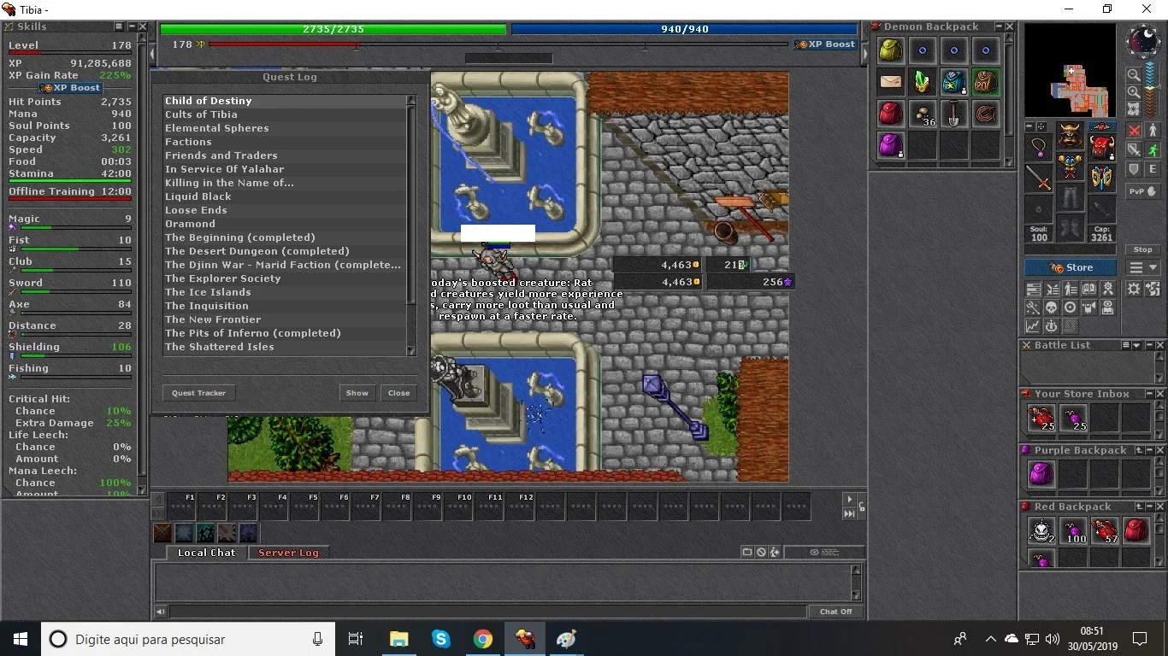Image resolution: width=1168 pixels, height=656 pixels.
Task: Open the green backpack in Demon Backpack
Action: coord(891,50)
